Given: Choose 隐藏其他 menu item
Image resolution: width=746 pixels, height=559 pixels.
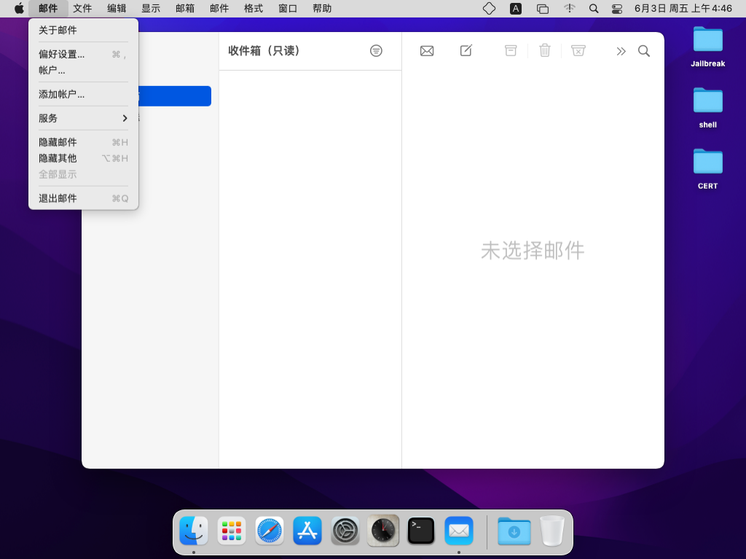Looking at the screenshot, I should (84, 158).
